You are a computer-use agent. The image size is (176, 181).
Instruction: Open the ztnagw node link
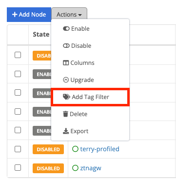pyautogui.click(x=91, y=168)
